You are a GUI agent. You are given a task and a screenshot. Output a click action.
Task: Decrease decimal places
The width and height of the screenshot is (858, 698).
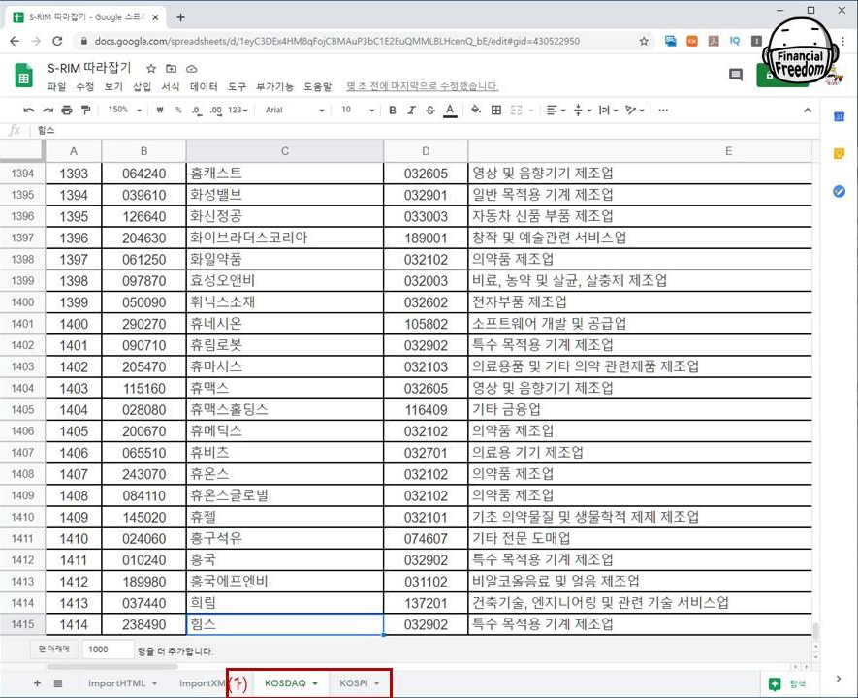pyautogui.click(x=197, y=110)
